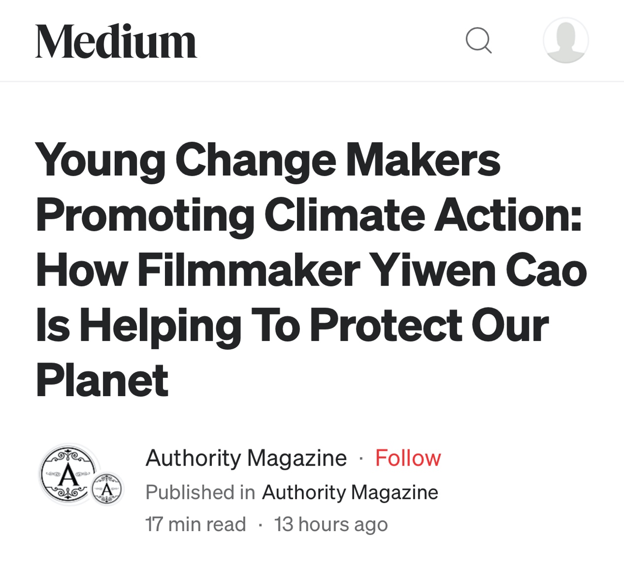The image size is (624, 564).
Task: Open the user profile avatar menu
Action: (565, 40)
